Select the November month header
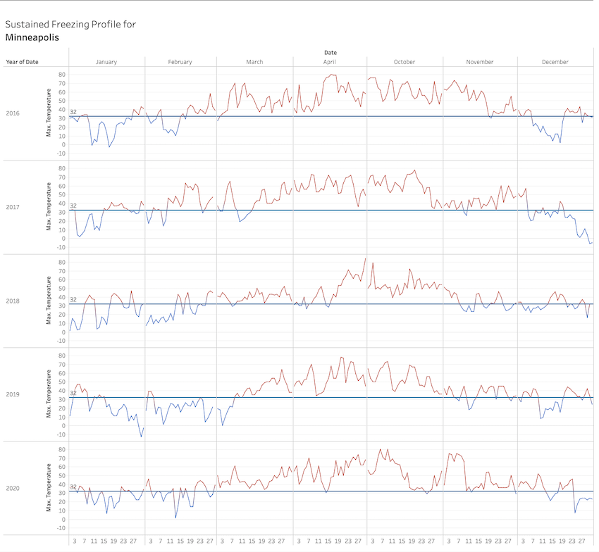 point(480,62)
